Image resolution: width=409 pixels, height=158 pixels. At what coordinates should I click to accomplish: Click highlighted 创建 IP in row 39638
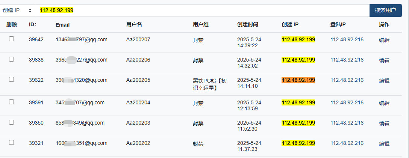point(298,60)
